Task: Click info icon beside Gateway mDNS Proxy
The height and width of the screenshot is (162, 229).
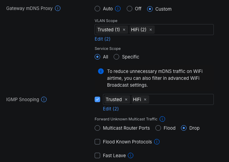Action: [58, 8]
